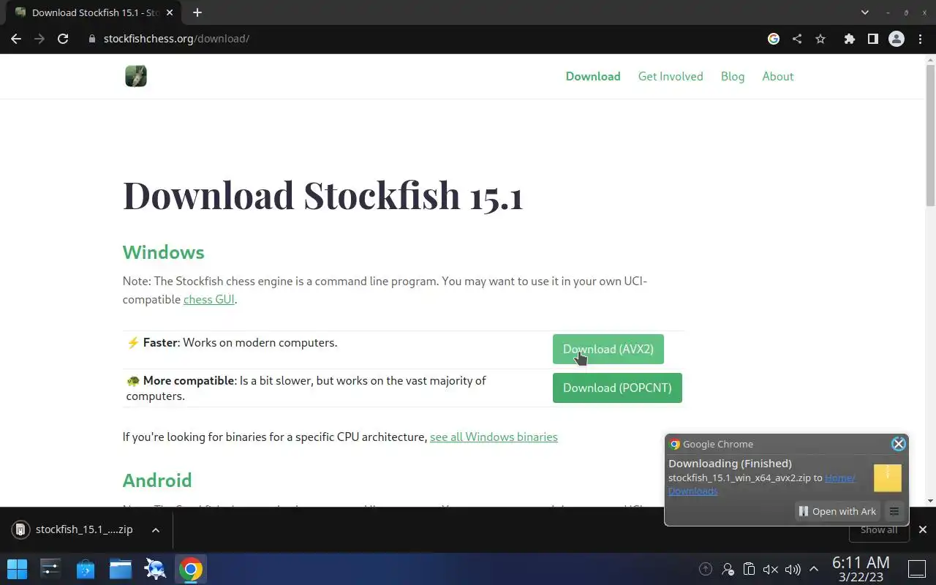Click the user status tray icon
This screenshot has width=936, height=585.
(x=728, y=569)
